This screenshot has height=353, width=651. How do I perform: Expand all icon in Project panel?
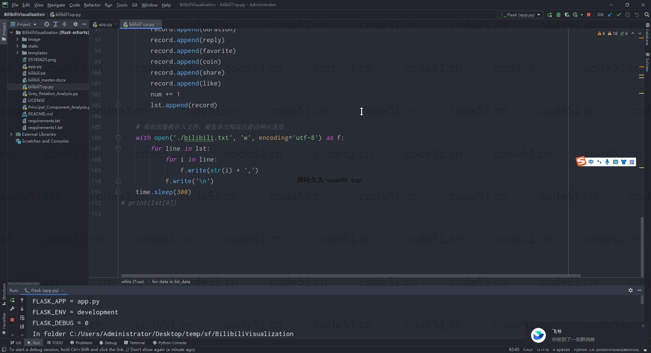[x=56, y=24]
